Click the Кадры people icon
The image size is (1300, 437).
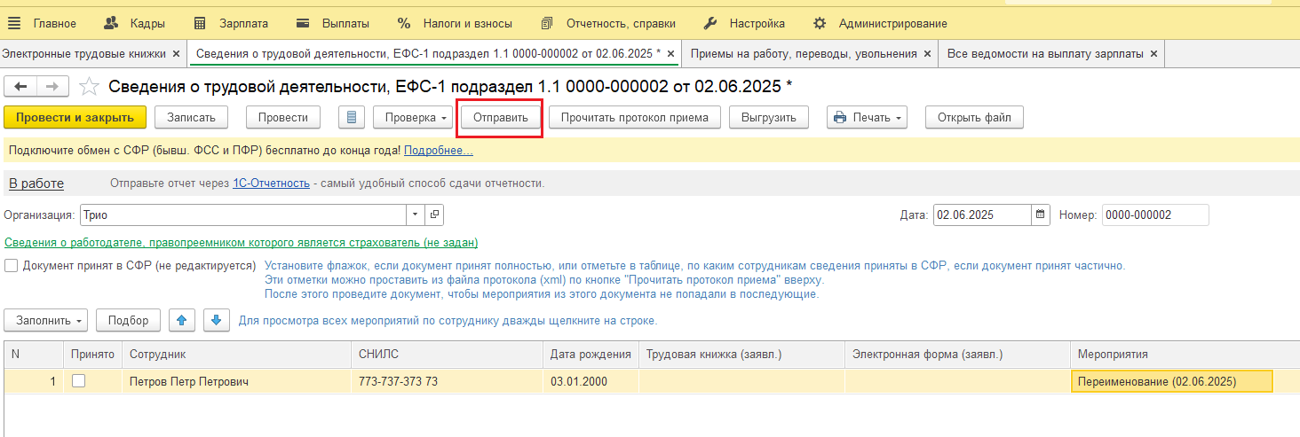[111, 23]
